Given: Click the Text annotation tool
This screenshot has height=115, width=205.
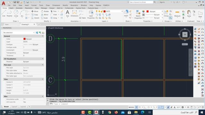Looking at the screenshot, I should click(x=68, y=13).
